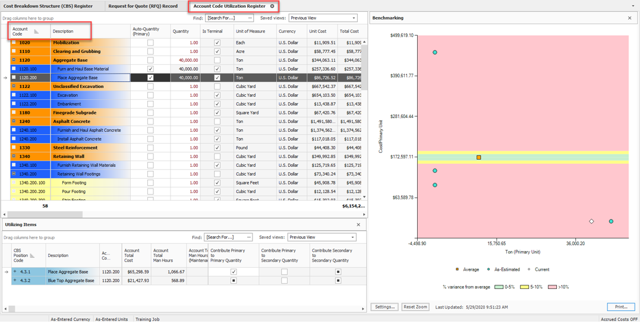The width and height of the screenshot is (640, 324).
Task: Click the sort icon in CBS Position Code header
Action: (x=32, y=256)
